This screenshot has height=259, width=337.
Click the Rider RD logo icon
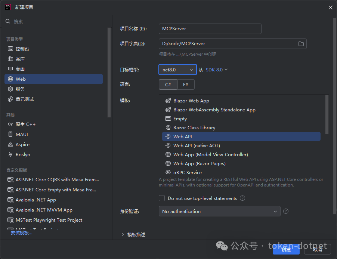point(8,7)
